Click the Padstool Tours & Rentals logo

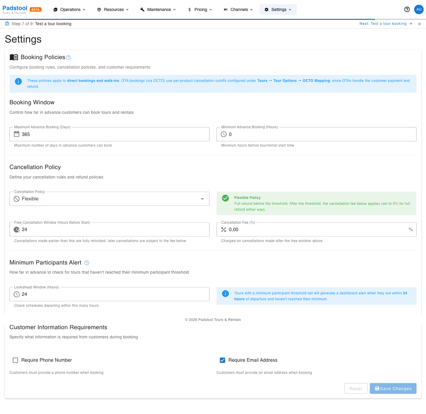pyautogui.click(x=15, y=9)
